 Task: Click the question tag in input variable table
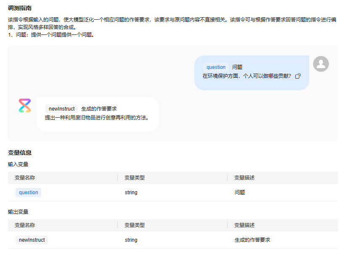tap(28, 192)
